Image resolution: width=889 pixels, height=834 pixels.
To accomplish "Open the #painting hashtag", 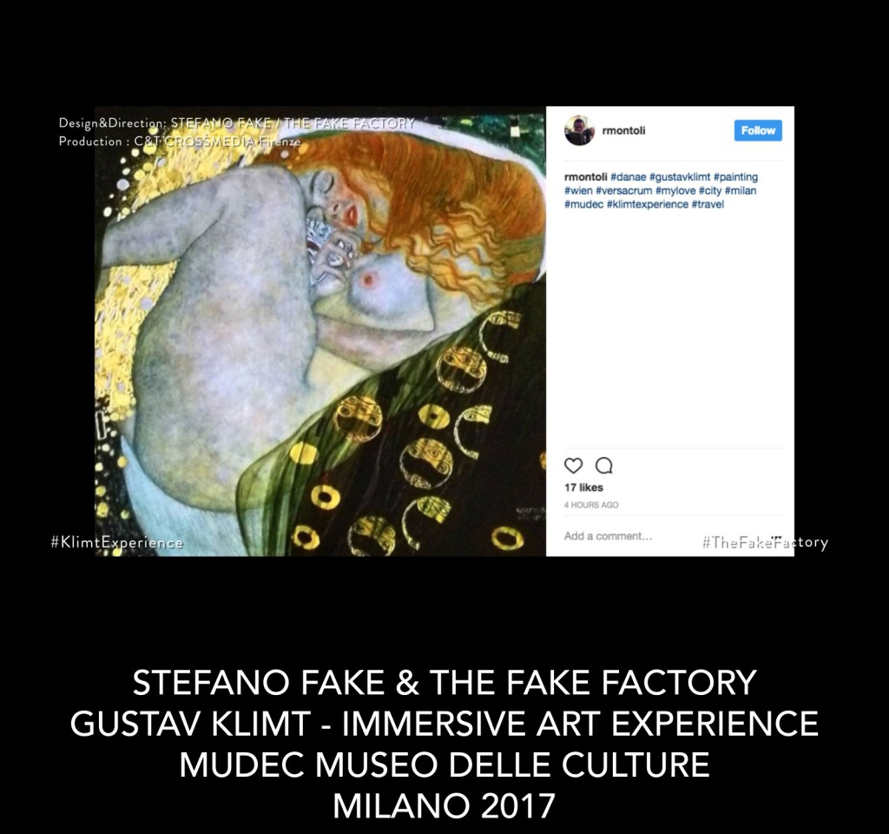I will point(736,177).
